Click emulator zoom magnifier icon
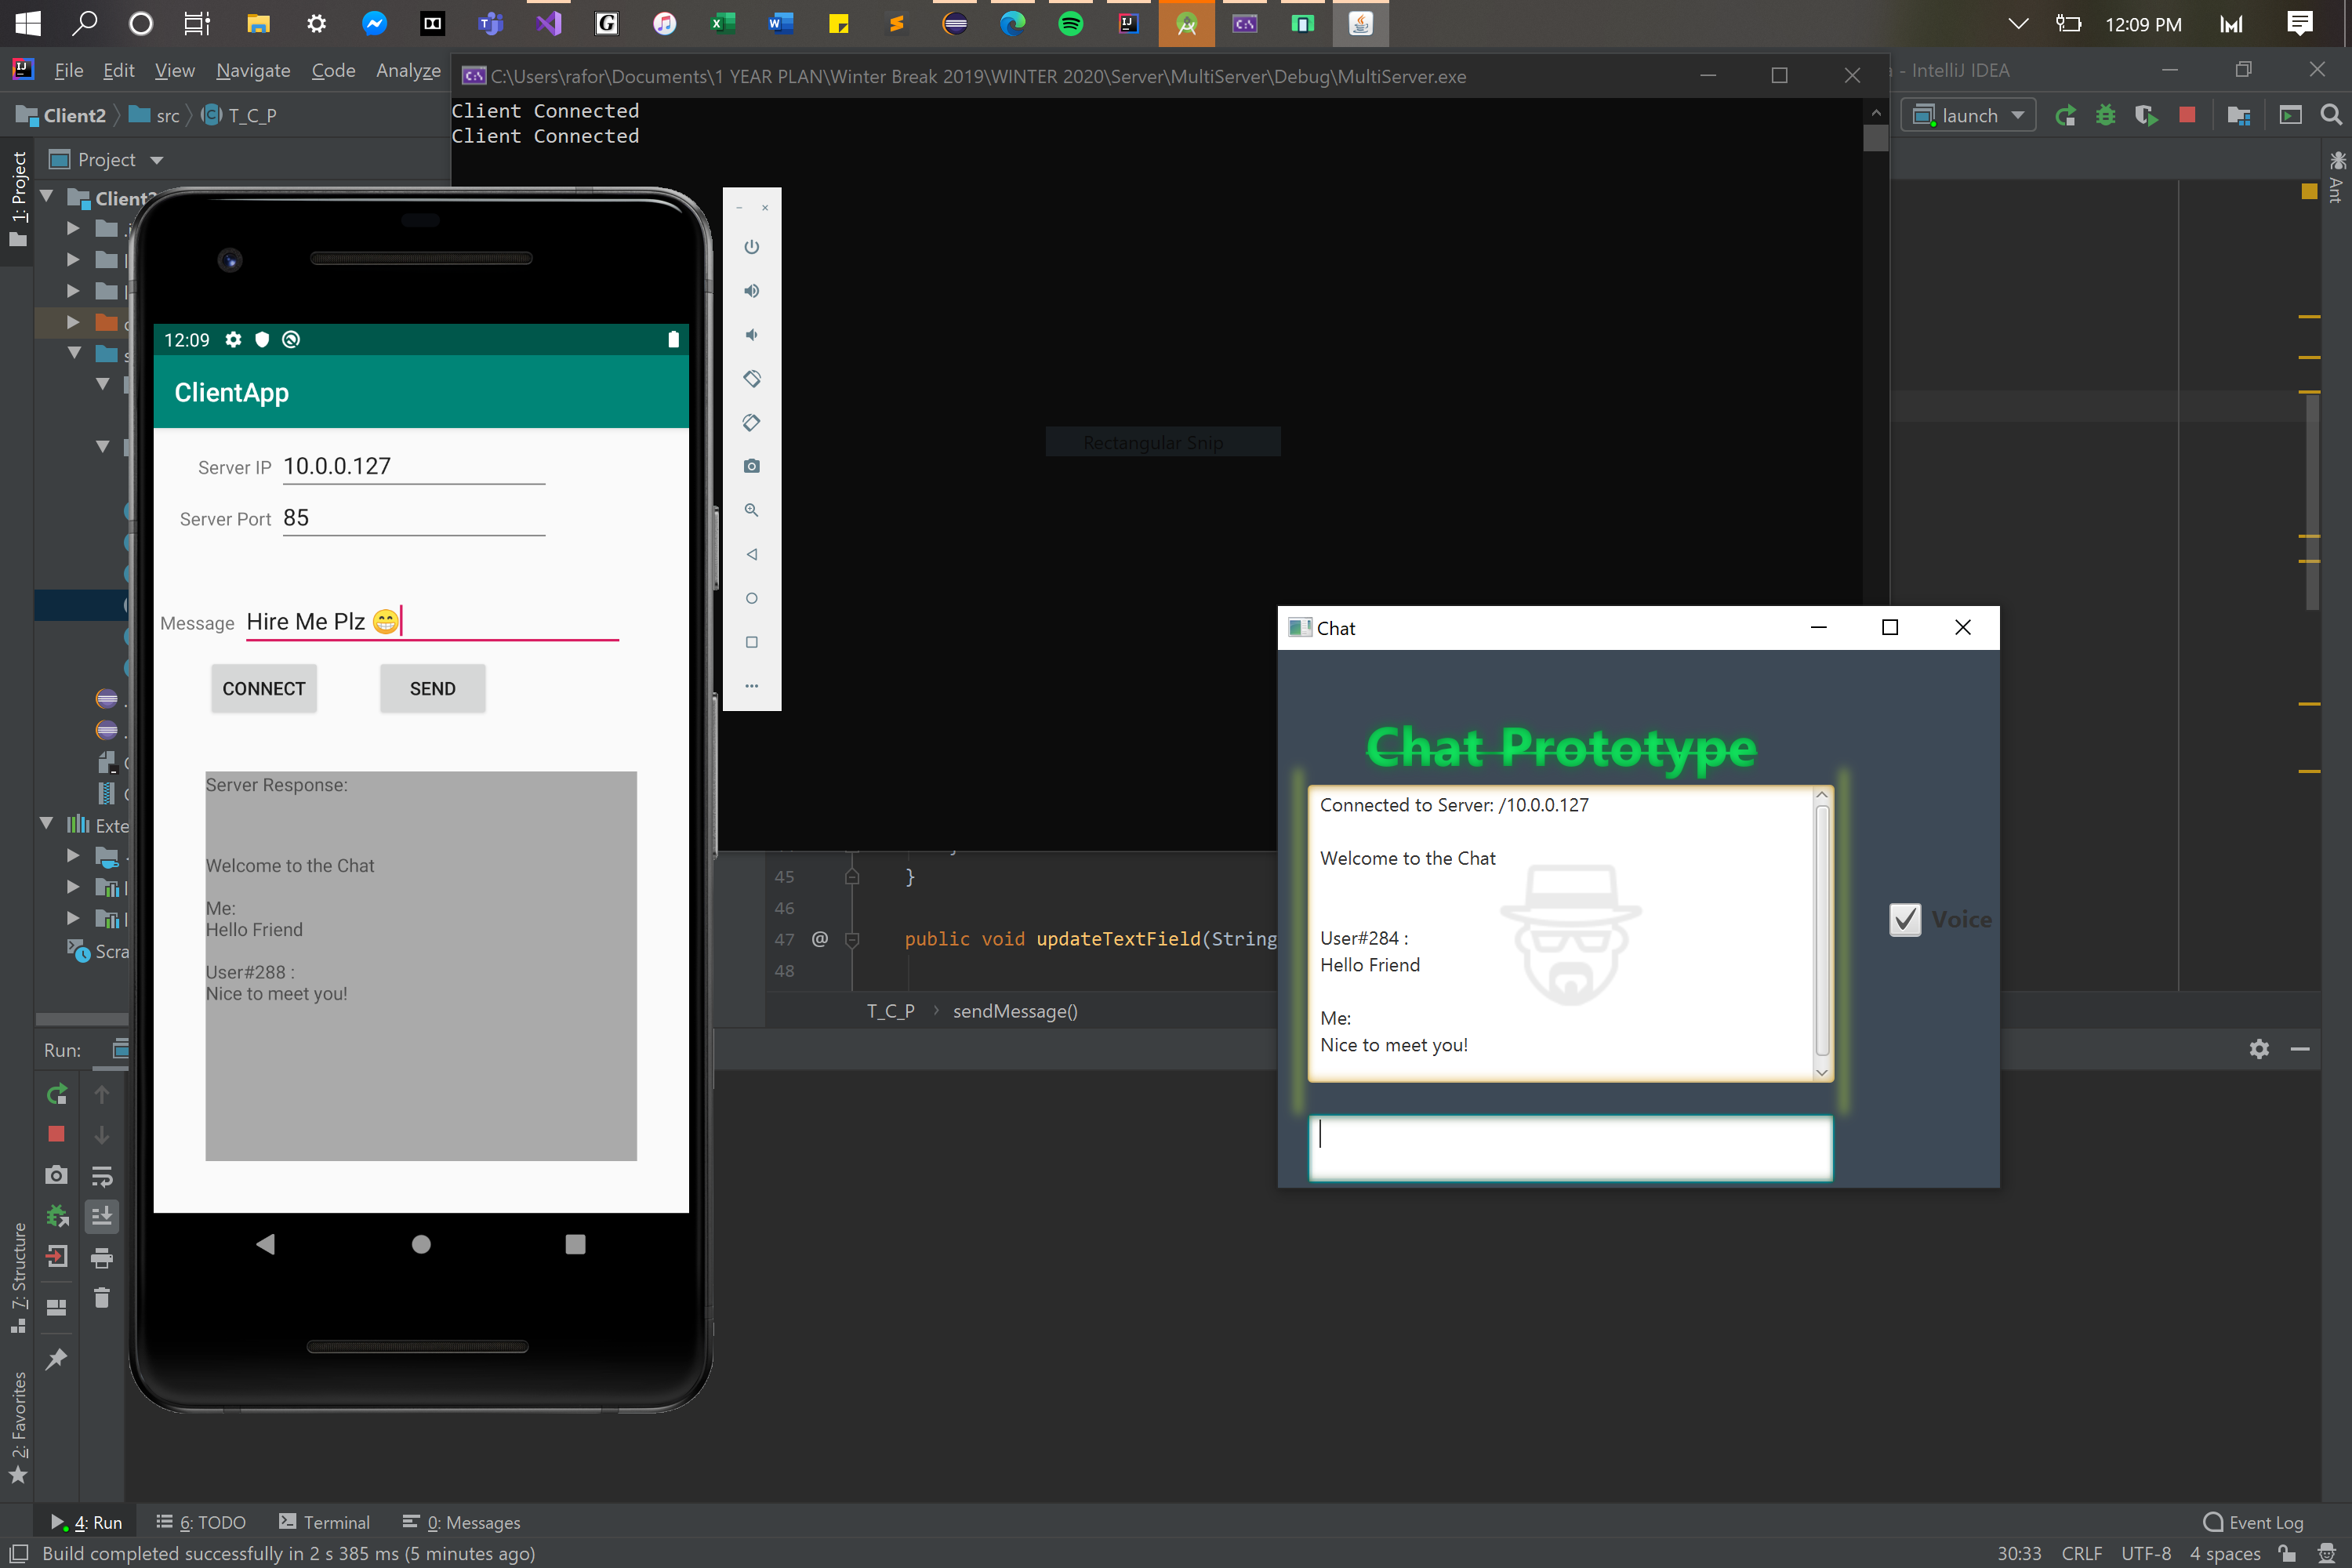This screenshot has width=2352, height=1568. click(x=752, y=510)
